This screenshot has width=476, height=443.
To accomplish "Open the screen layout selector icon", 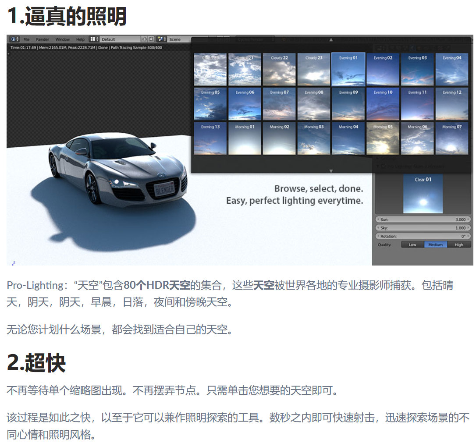I will click(x=94, y=39).
